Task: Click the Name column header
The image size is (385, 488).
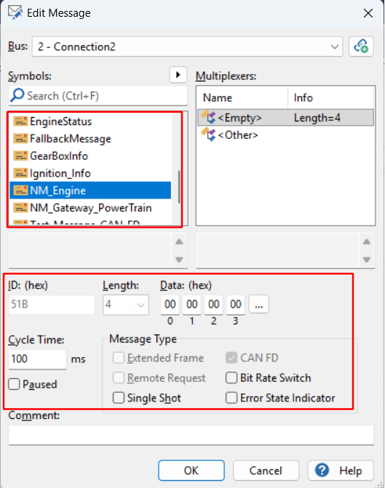Action: 242,97
